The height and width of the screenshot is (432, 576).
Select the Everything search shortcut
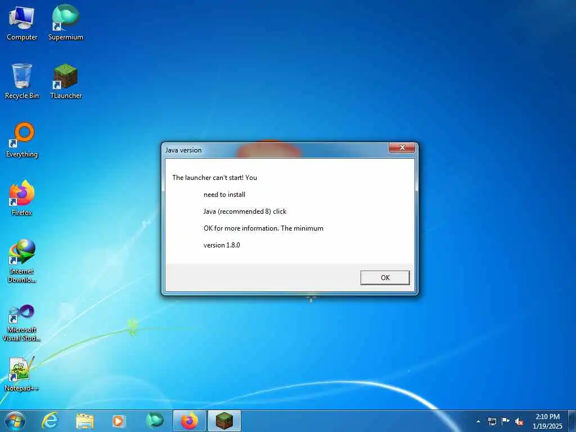pyautogui.click(x=22, y=140)
